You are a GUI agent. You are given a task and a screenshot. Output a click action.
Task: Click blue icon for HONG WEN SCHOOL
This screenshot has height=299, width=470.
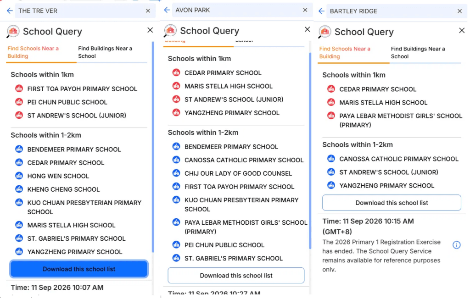pyautogui.click(x=19, y=176)
